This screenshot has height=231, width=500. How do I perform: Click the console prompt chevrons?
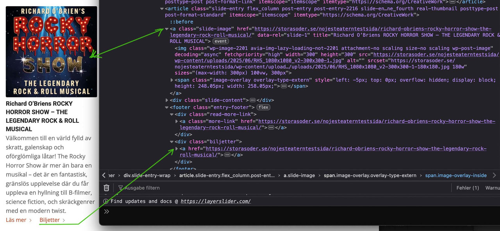pos(106,212)
